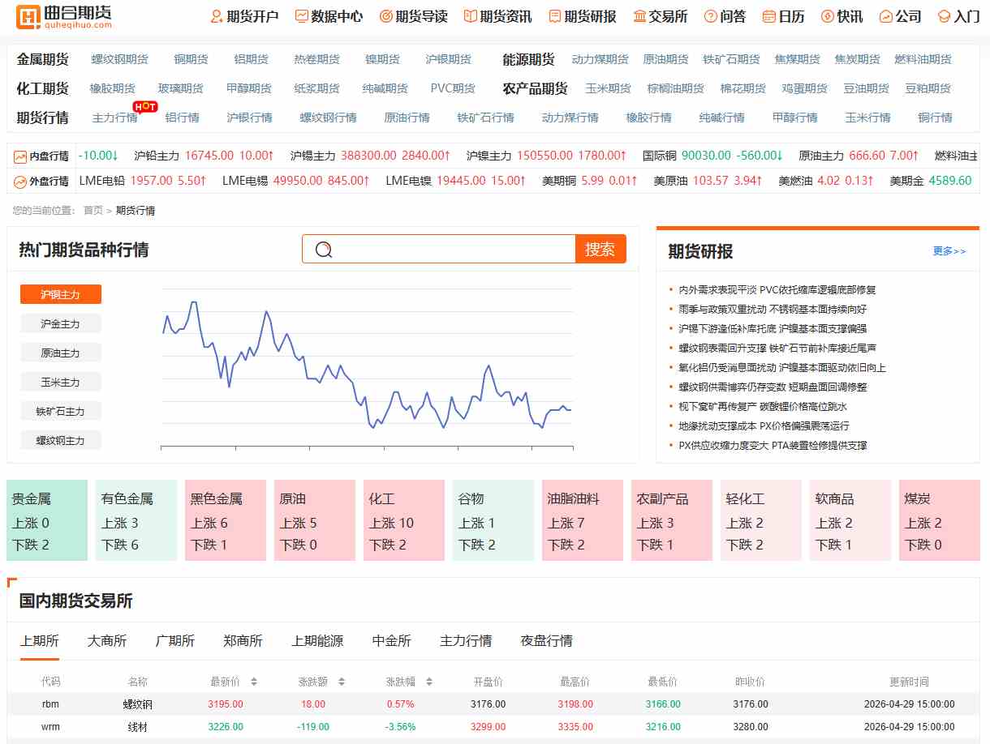Open the 曲合期货 site logo
Image resolution: width=990 pixels, height=744 pixels.
click(65, 16)
